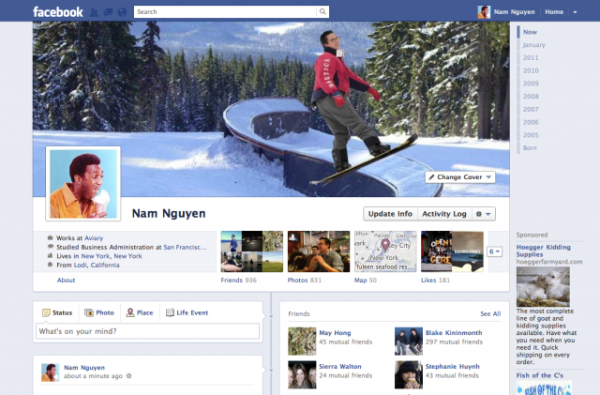600x395 pixels.
Task: Open the Change Cover dropdown
Action: point(460,177)
